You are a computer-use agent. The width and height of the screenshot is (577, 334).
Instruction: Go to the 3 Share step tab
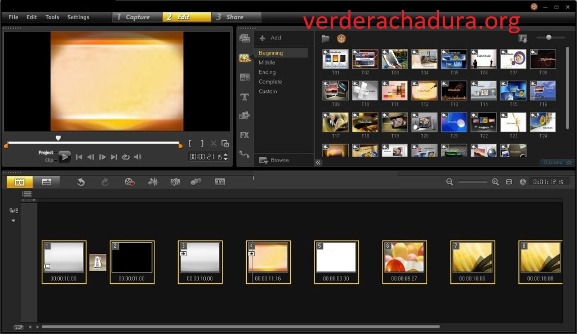(236, 17)
